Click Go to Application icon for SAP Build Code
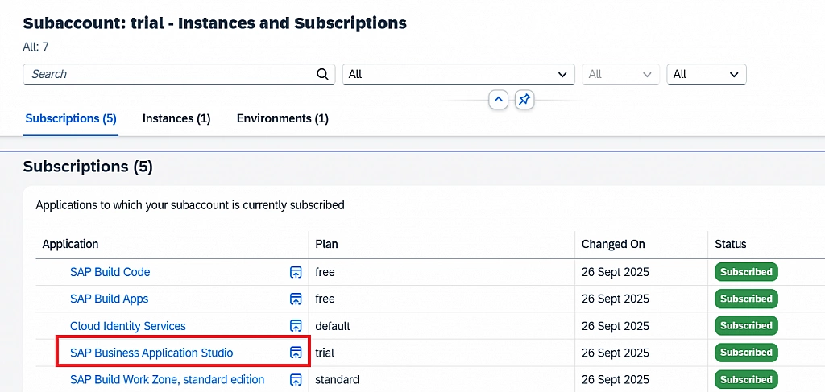 296,272
